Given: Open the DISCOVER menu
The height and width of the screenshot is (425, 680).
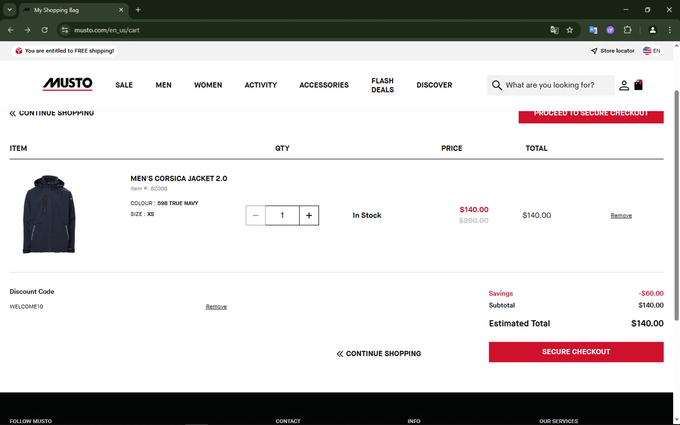Looking at the screenshot, I should point(434,85).
